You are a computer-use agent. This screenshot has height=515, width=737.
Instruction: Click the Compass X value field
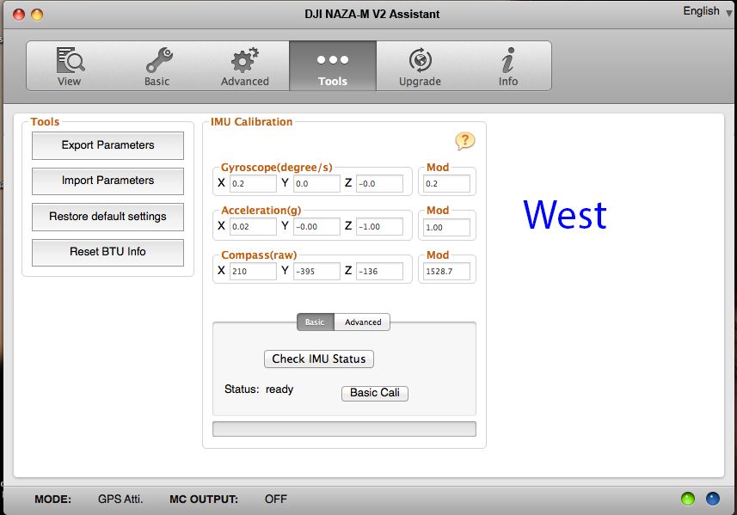pyautogui.click(x=253, y=271)
